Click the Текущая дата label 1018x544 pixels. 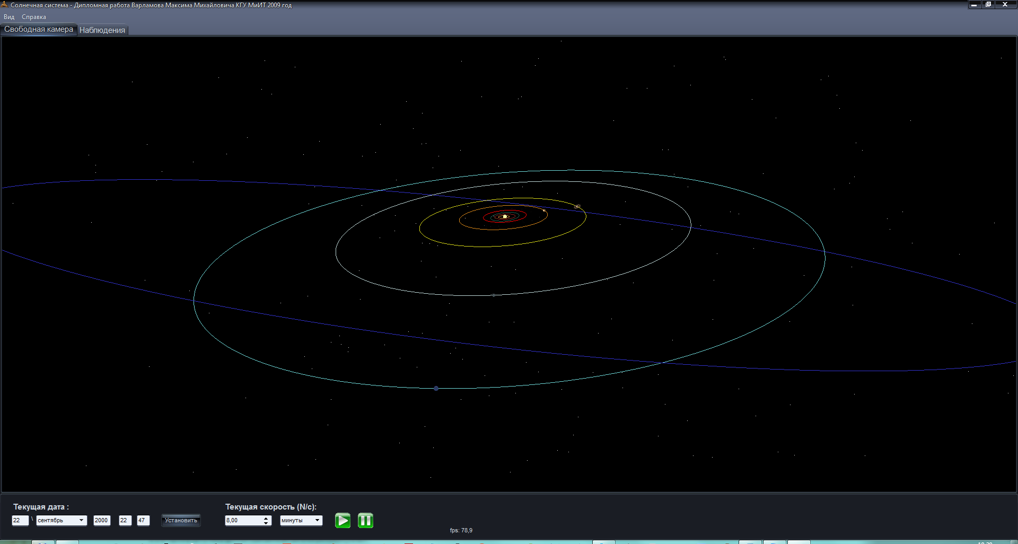[41, 507]
